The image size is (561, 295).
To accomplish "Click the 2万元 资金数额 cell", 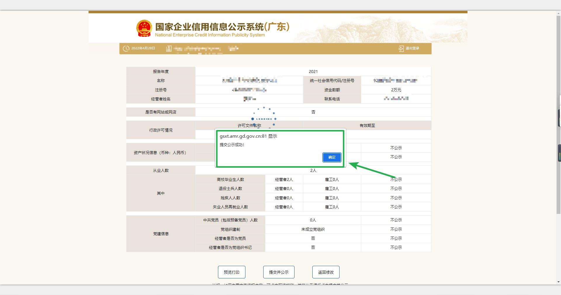I will [396, 90].
